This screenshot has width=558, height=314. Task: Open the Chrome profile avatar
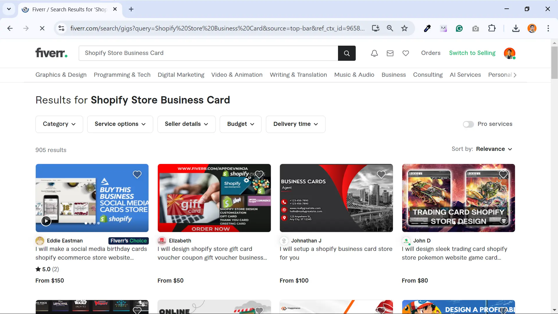coord(532,28)
